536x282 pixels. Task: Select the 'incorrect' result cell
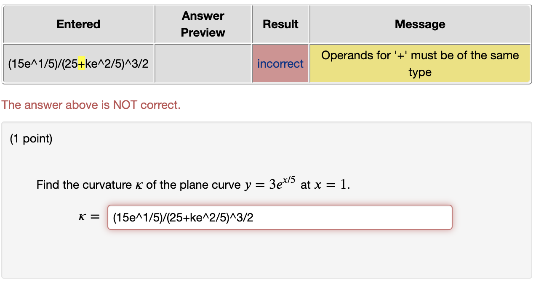pyautogui.click(x=280, y=63)
